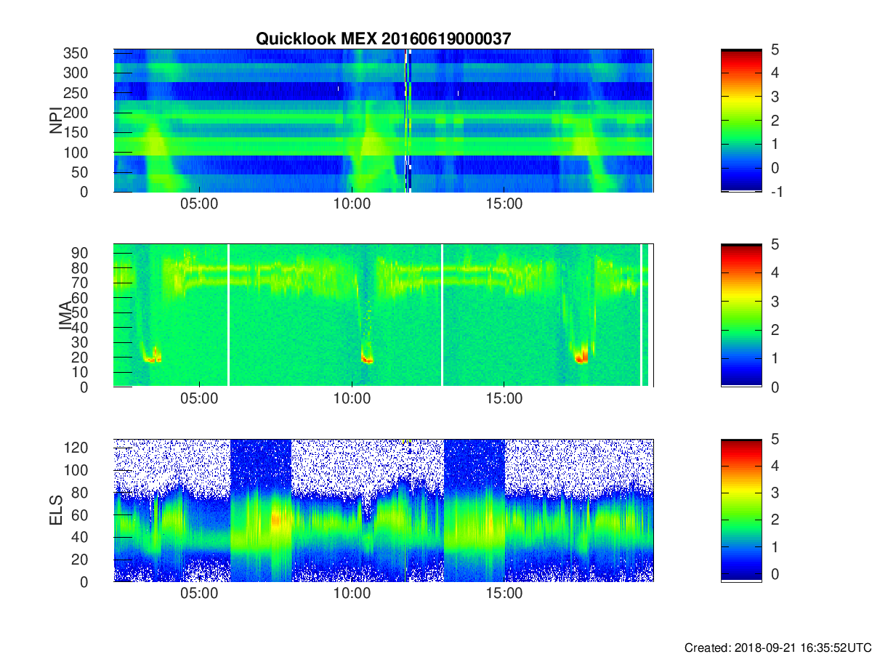Screen dimensions: 872x654
Task: Click the ELS spectrogram plot
Action: 383,510
